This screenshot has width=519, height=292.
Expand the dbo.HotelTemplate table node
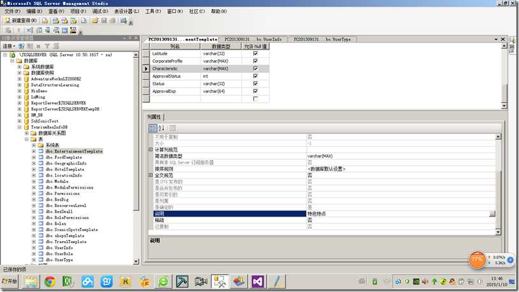[x=34, y=169]
